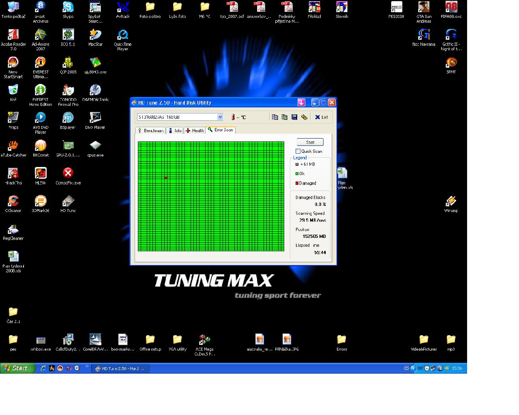519x415 pixels.
Task: Click the Ok green legend swatch
Action: tap(297, 174)
